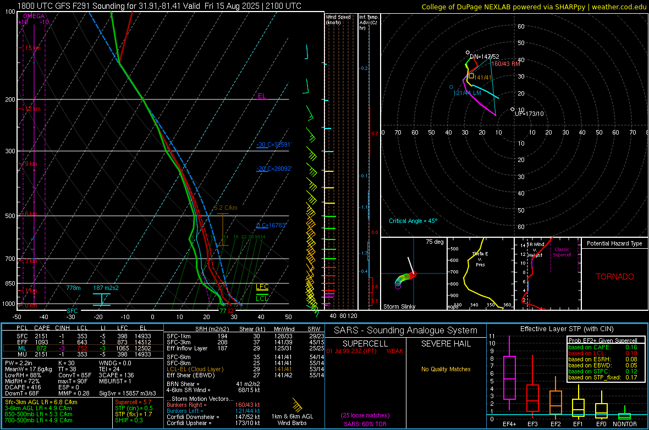The height and width of the screenshot is (430, 649).
Task: Click the Storm Slinky colored circles cluster
Action: point(405,280)
